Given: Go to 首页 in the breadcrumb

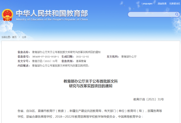Looking at the screenshot, I should [x=14, y=37].
